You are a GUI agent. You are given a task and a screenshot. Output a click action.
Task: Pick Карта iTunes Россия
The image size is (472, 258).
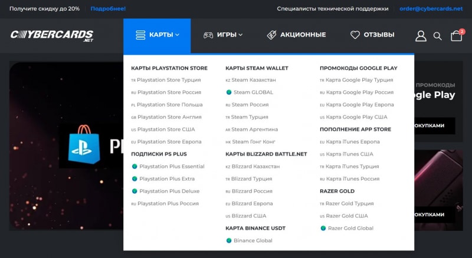point(349,178)
